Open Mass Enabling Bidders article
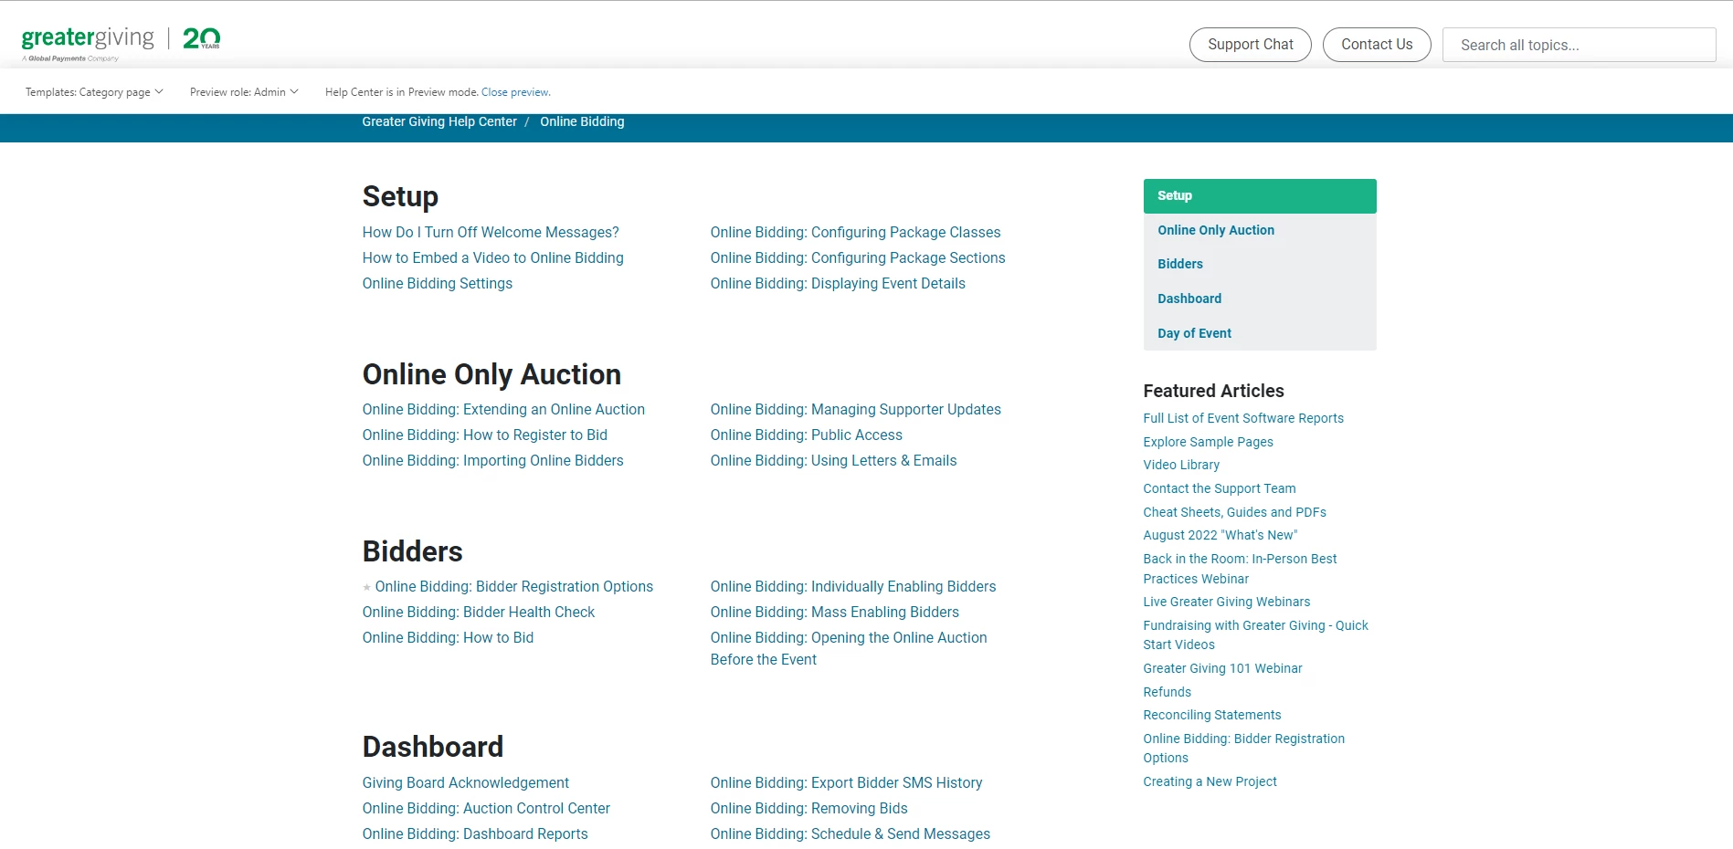The height and width of the screenshot is (849, 1733). 835,613
